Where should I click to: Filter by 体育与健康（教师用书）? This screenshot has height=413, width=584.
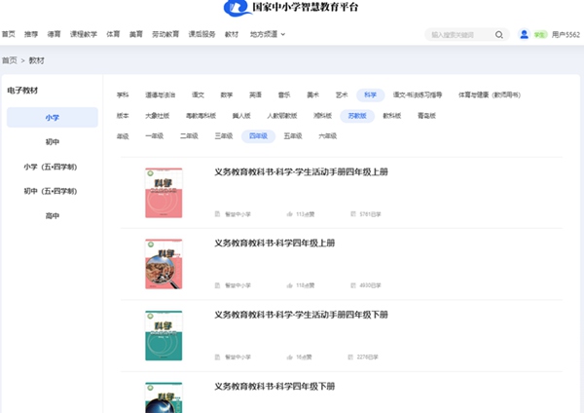click(x=490, y=95)
